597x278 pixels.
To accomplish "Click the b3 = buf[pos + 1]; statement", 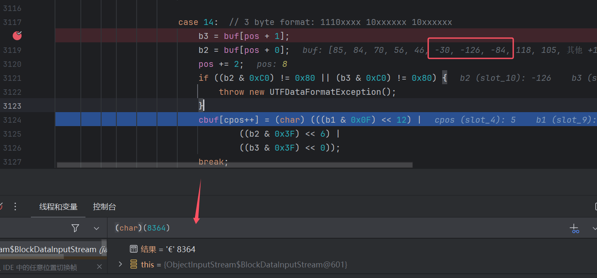I will (x=244, y=36).
